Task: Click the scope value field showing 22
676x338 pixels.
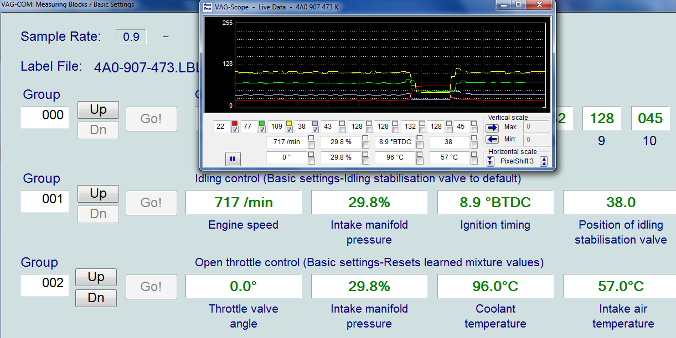Action: tap(221, 126)
